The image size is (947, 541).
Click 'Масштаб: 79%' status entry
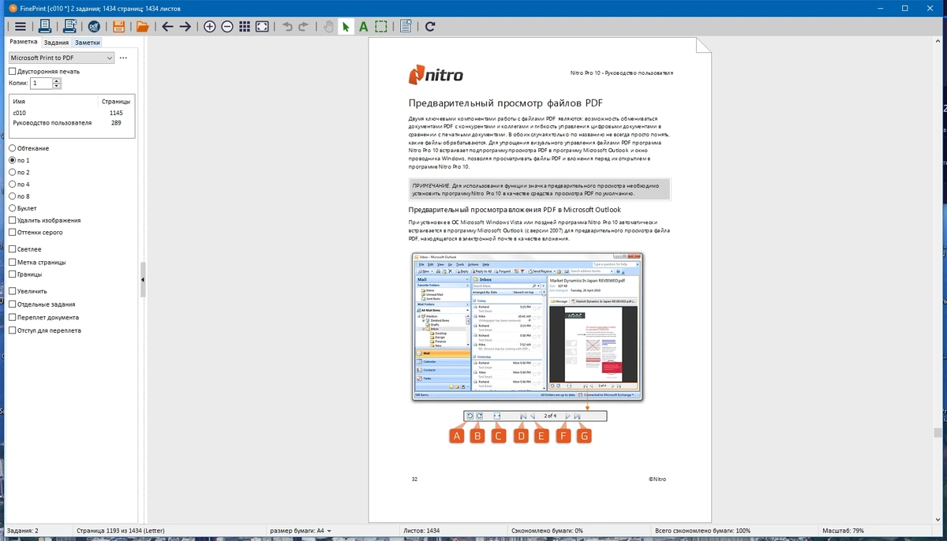843,531
